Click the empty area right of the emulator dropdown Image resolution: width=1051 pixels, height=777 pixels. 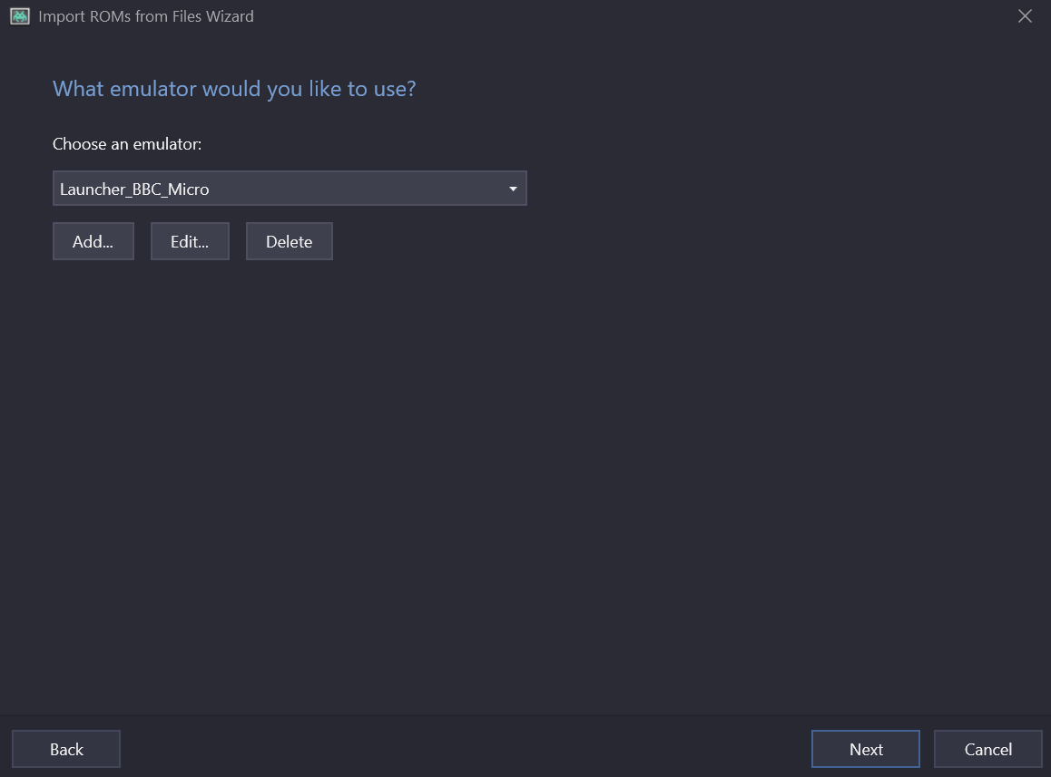(x=771, y=189)
